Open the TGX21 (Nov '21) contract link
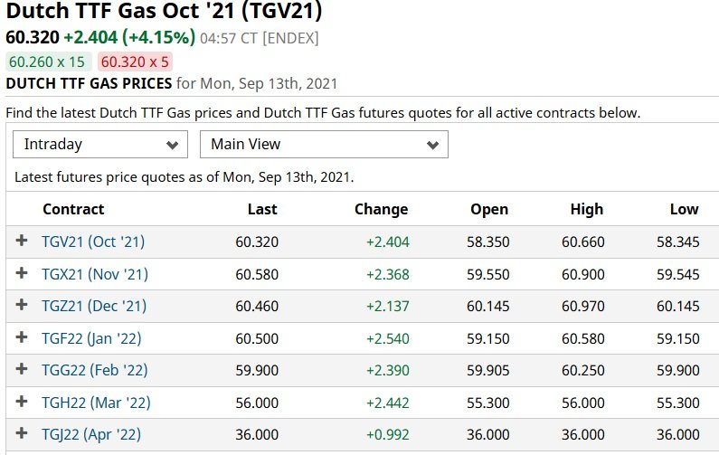 (x=95, y=274)
